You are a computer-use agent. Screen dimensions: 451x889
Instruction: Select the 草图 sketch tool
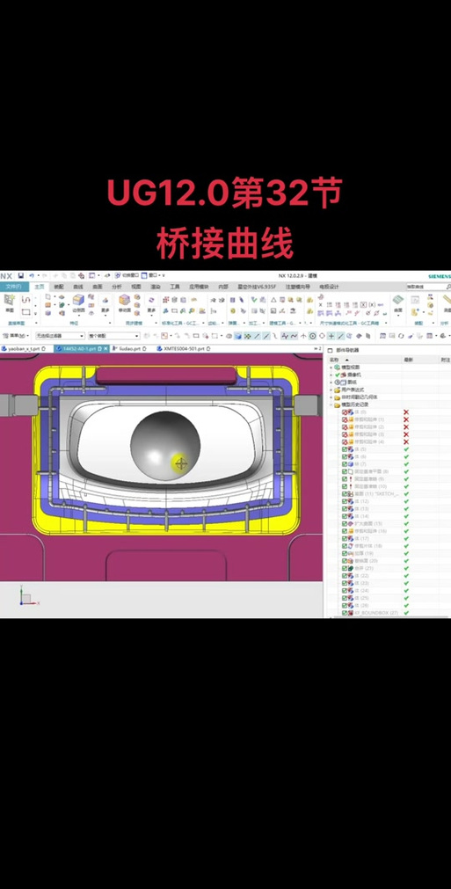pos(9,303)
